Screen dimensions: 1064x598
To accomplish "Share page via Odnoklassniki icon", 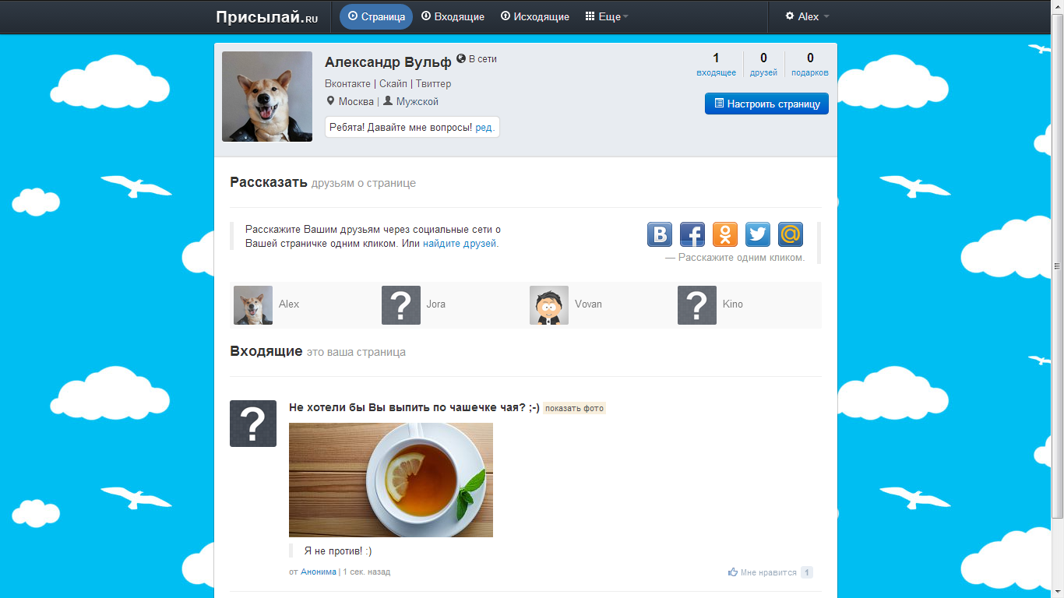I will pyautogui.click(x=725, y=234).
